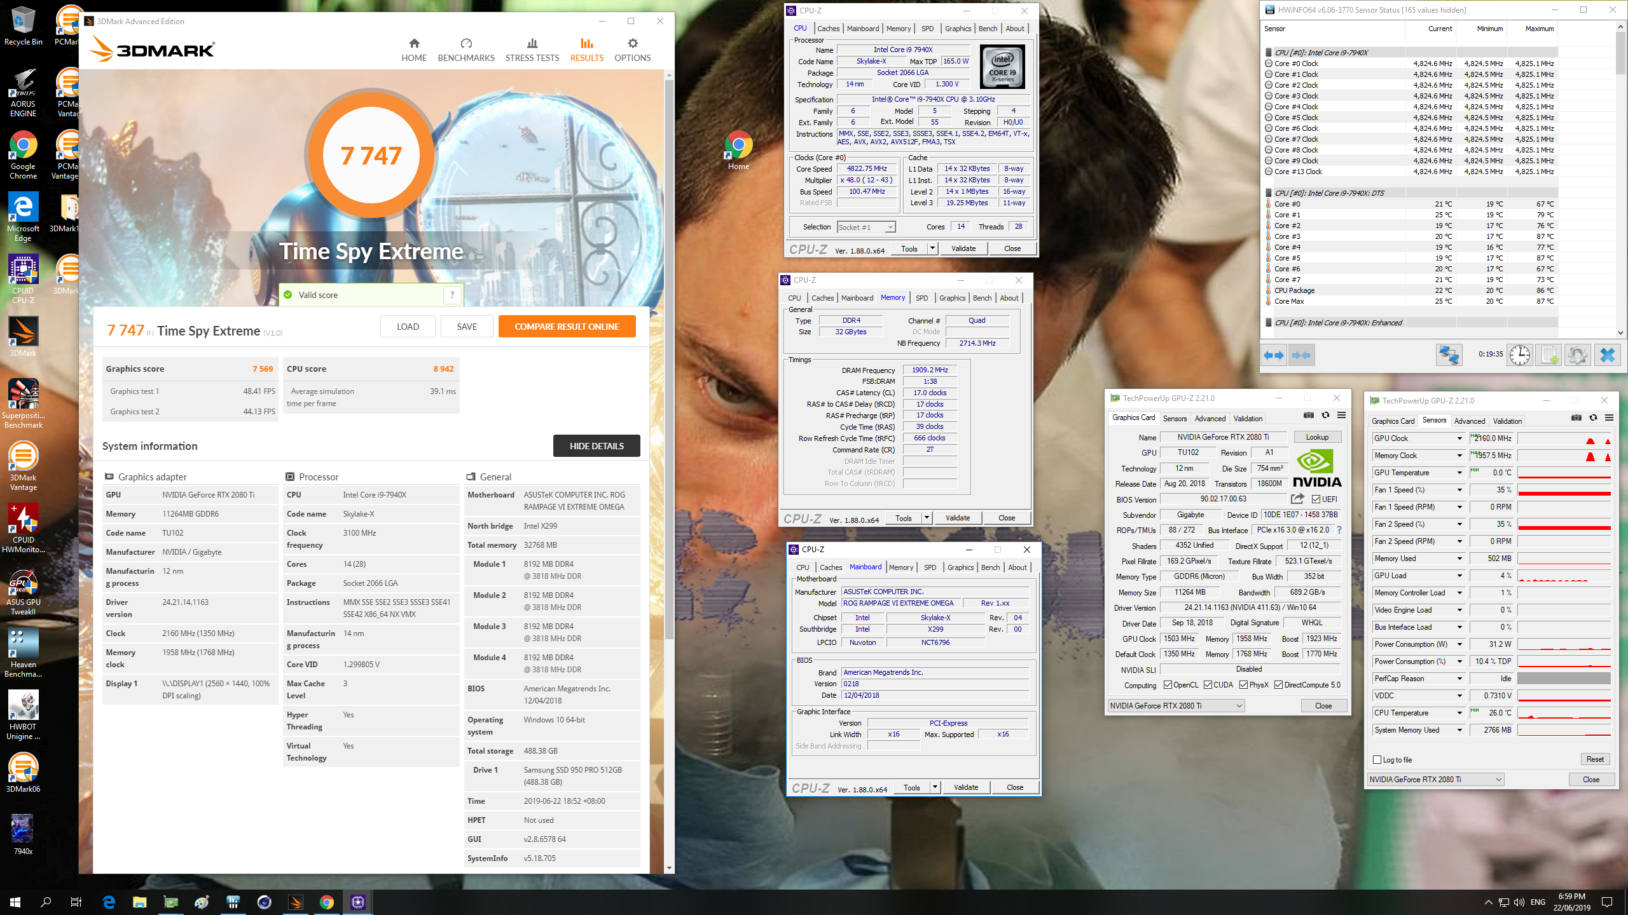Click the HWiNFO network/remote sensors icon
1628x915 pixels.
point(1449,355)
